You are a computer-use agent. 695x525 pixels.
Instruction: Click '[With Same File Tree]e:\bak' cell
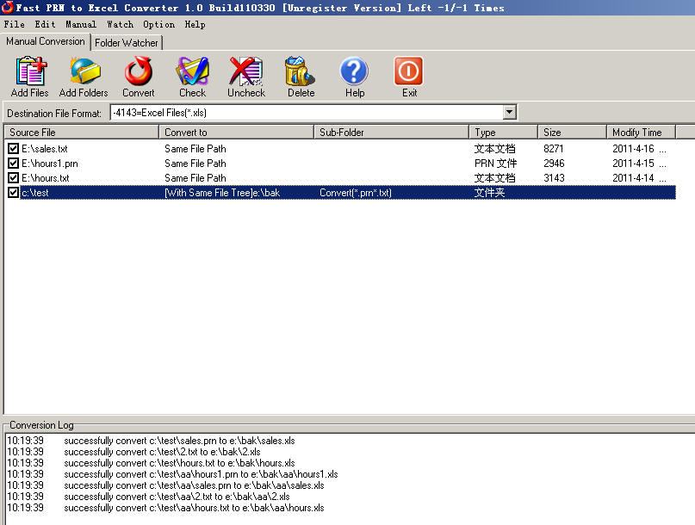pos(222,192)
